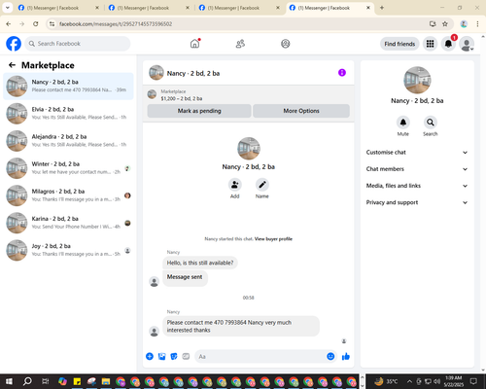Open Sticky Notes from the taskbar
Image resolution: width=486 pixels, height=389 pixels.
[x=77, y=381]
